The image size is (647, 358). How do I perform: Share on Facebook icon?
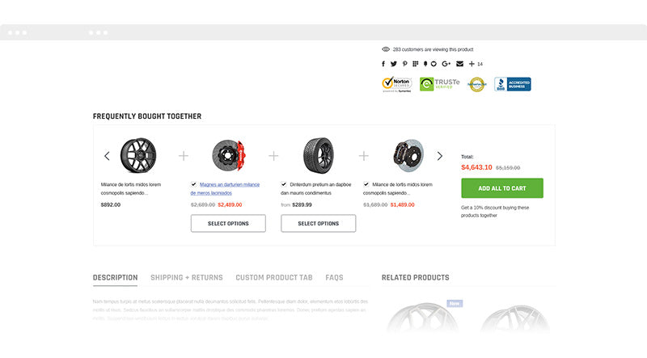tap(385, 64)
